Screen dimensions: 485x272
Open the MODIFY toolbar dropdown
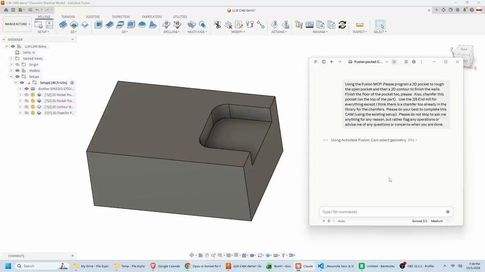238,32
